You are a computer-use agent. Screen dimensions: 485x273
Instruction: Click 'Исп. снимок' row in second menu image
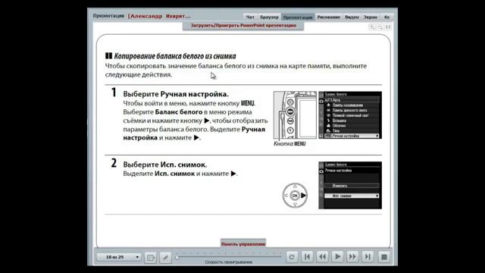pyautogui.click(x=352, y=196)
